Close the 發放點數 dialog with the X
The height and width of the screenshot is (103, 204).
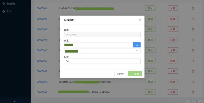(x=140, y=20)
